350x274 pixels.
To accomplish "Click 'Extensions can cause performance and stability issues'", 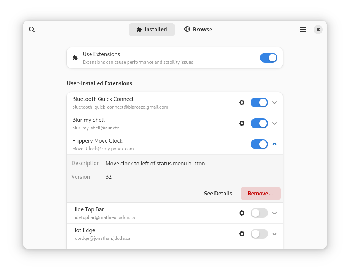I will click(x=138, y=62).
